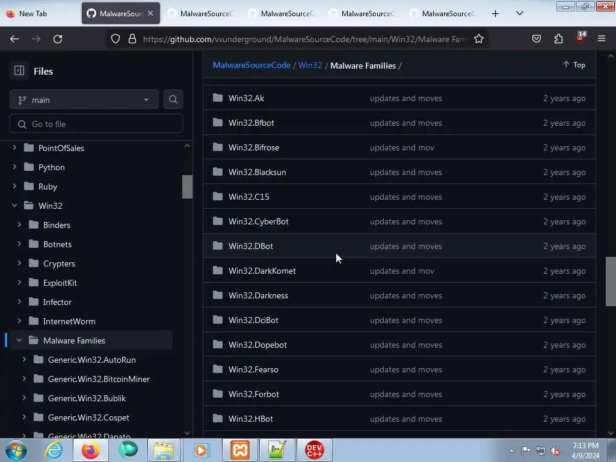The width and height of the screenshot is (616, 462).
Task: Expand the Crypters subfolder
Action: coord(19,263)
